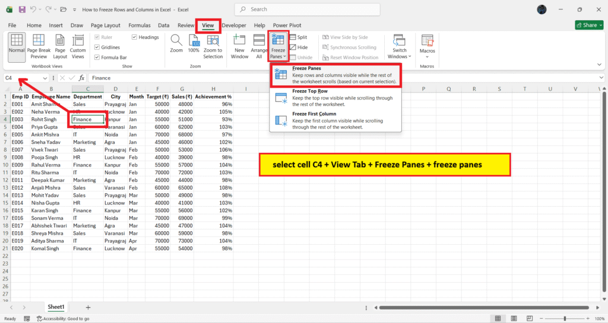Click Zoom to Selection
Image resolution: width=608 pixels, height=323 pixels.
coord(213,47)
